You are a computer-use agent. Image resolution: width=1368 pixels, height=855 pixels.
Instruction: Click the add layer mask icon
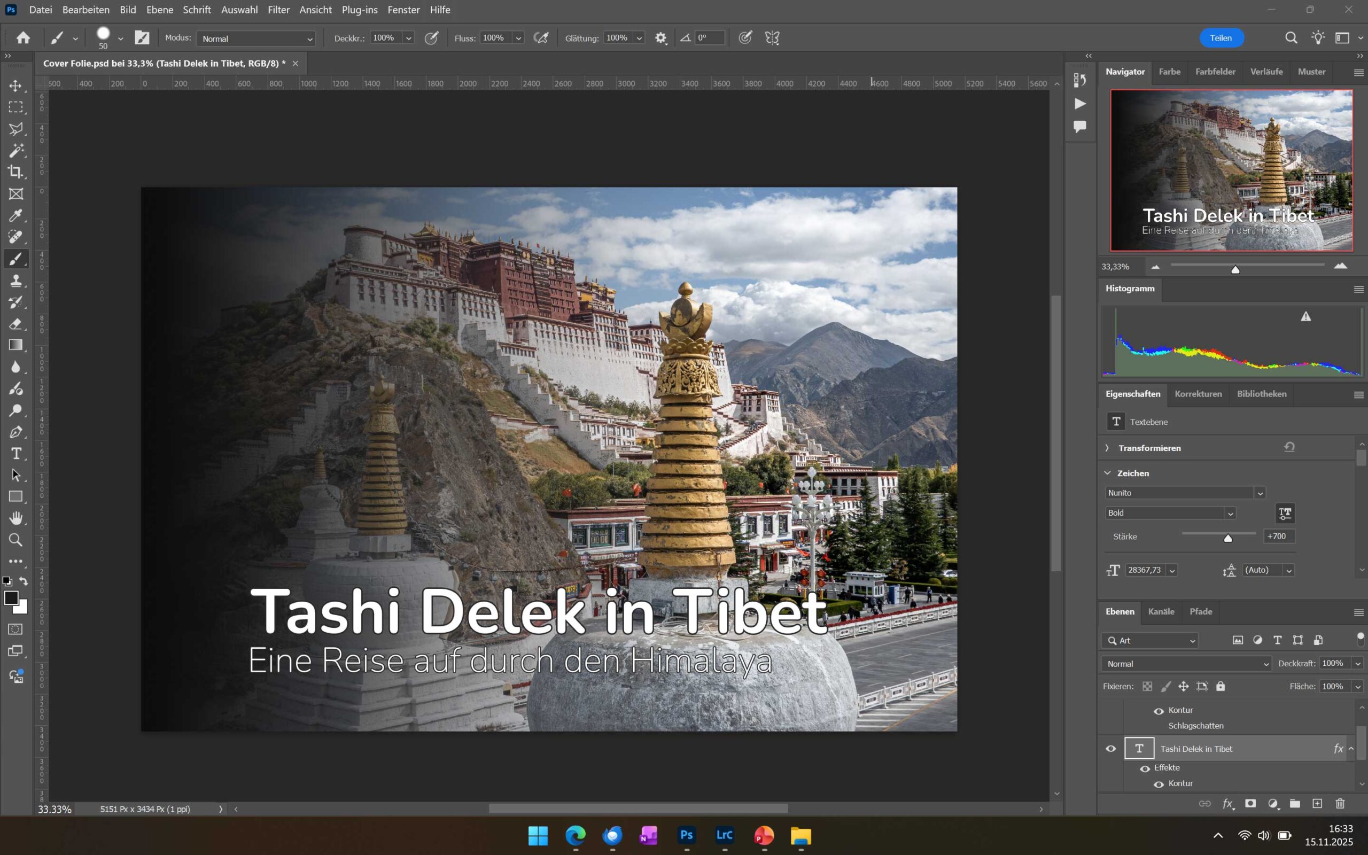coord(1250,804)
